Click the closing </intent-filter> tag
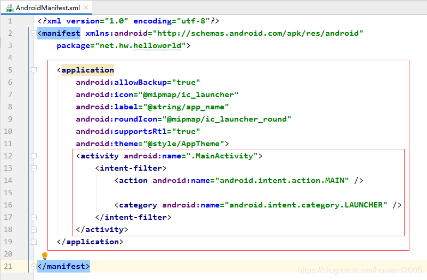 pos(133,217)
